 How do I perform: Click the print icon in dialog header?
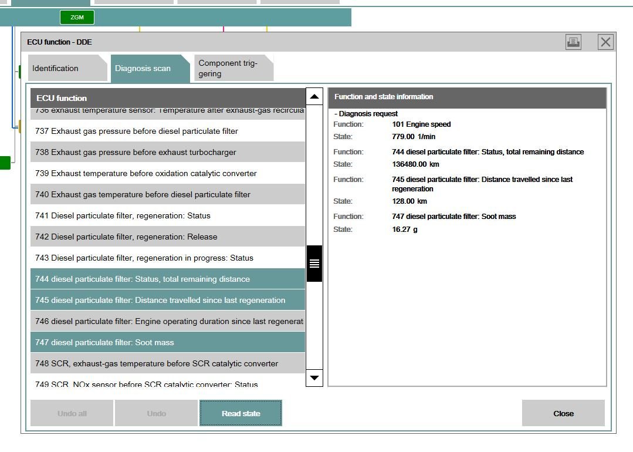[573, 42]
